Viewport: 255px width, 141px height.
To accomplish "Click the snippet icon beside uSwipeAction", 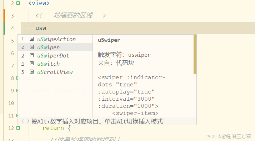I will (32, 39).
